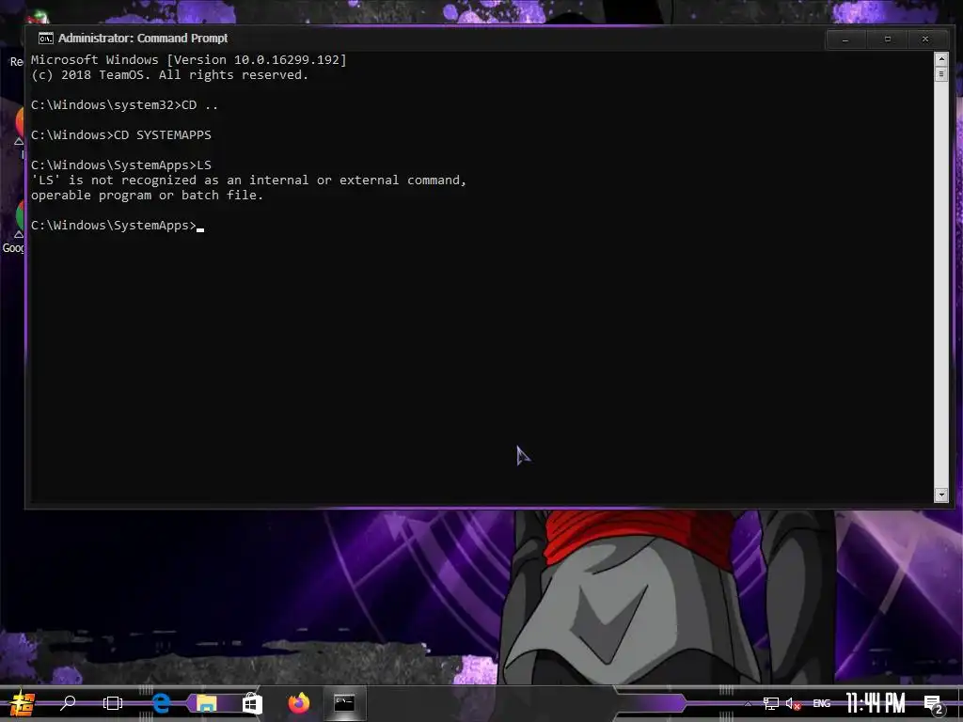Open File Explorer from taskbar
963x722 pixels.
[206, 703]
